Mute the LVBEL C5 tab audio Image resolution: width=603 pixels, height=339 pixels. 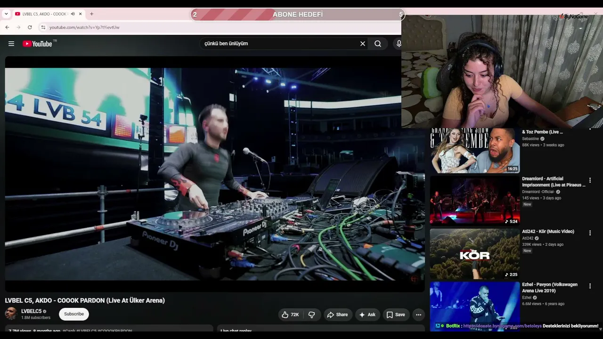click(73, 14)
